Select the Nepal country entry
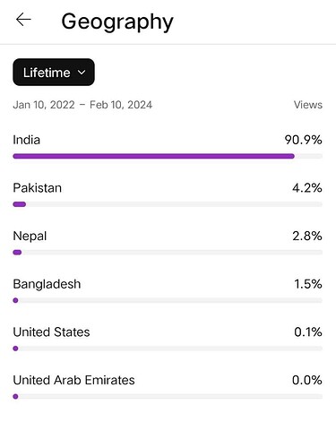 click(30, 237)
